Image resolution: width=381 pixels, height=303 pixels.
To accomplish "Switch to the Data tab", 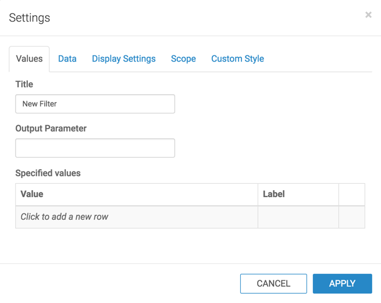I will coord(67,59).
